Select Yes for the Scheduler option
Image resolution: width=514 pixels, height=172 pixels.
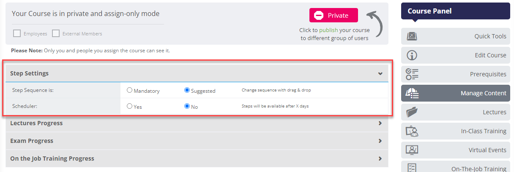tap(130, 106)
